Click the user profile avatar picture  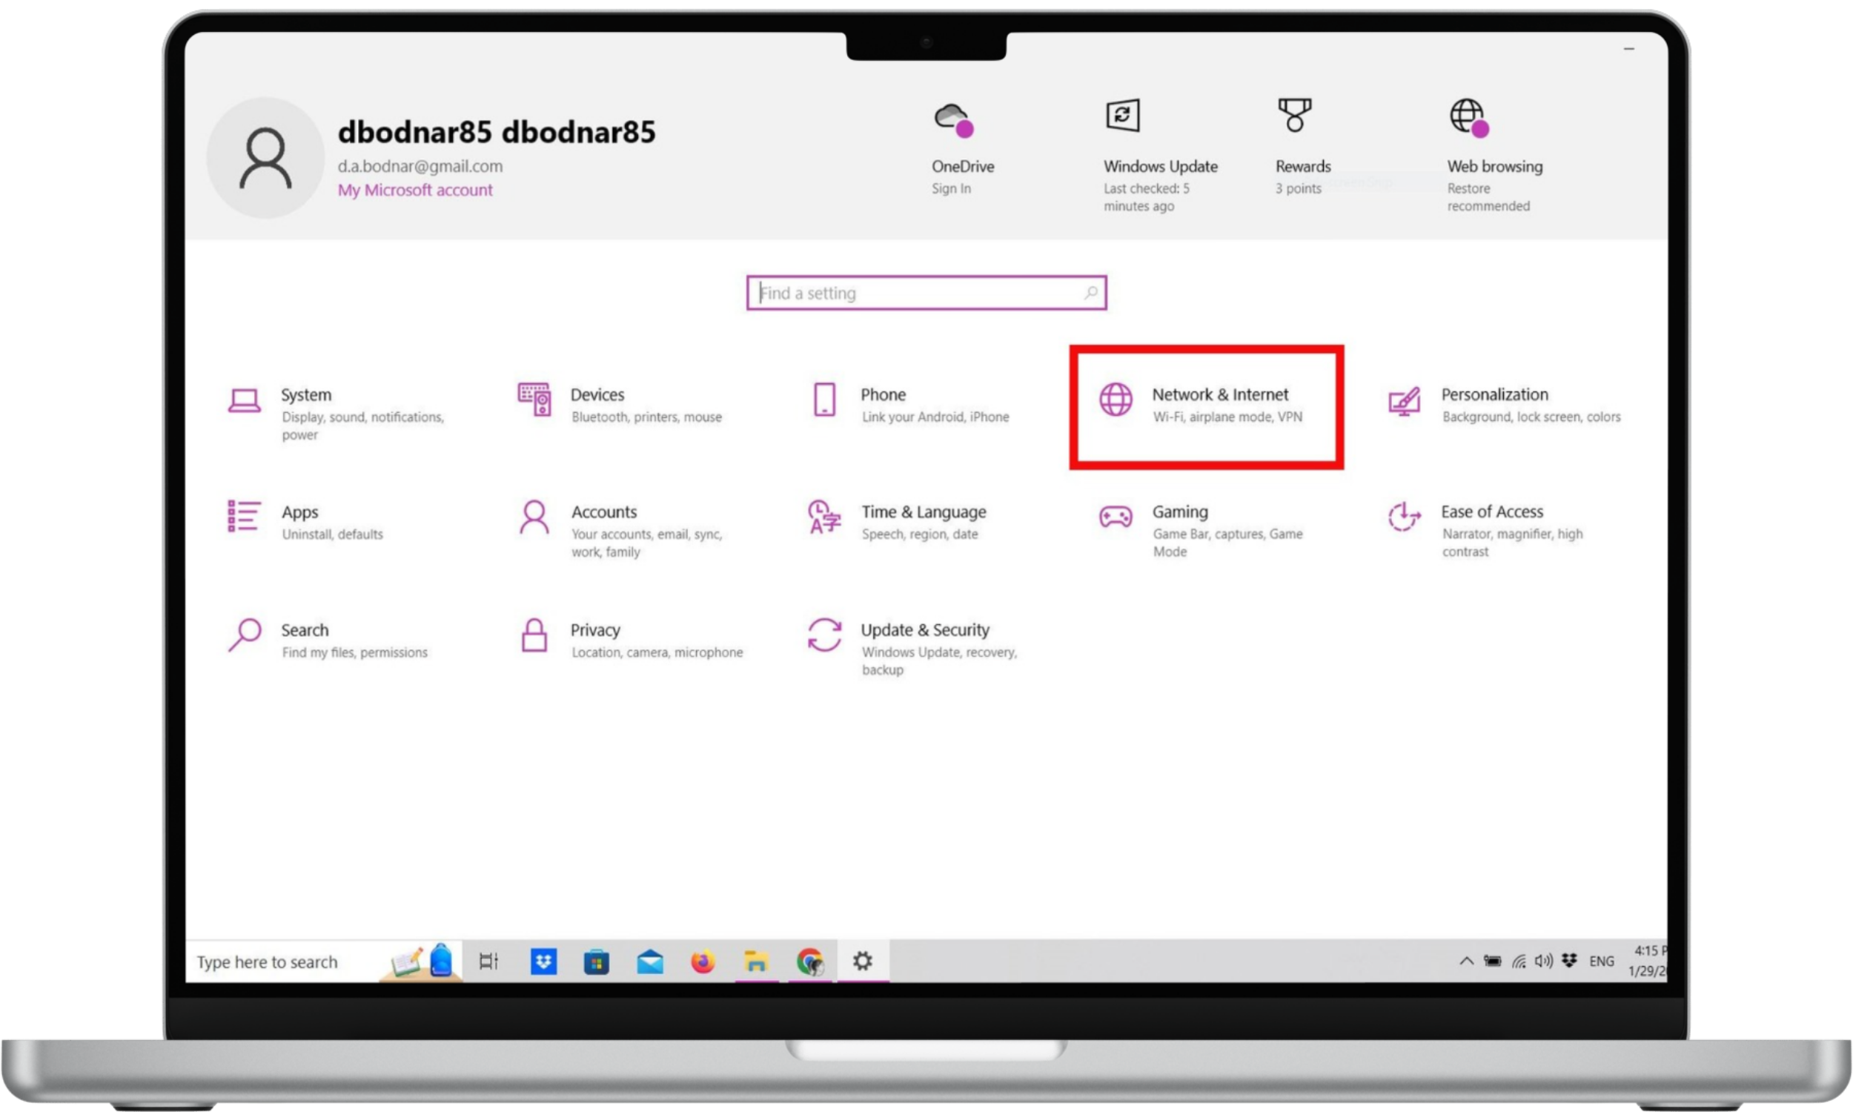tap(265, 158)
